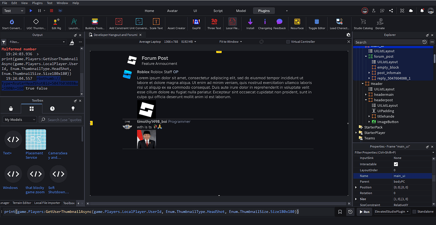
Task: Open the Toolbox Marketplace bag tab
Action: tap(11, 109)
